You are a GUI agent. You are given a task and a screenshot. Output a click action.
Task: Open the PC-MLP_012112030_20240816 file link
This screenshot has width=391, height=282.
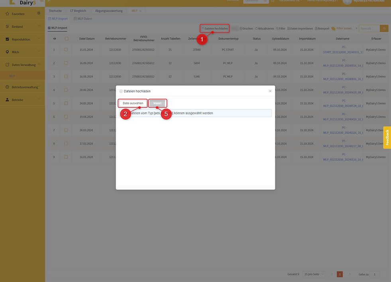pos(343,76)
